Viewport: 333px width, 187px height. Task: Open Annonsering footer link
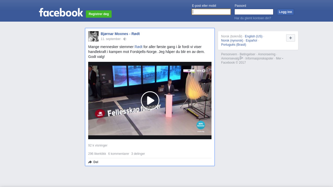click(267, 54)
